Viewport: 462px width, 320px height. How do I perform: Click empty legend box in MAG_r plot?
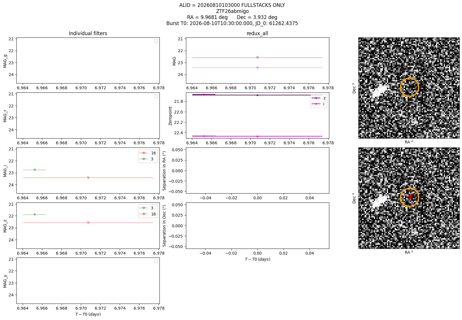pos(156,96)
